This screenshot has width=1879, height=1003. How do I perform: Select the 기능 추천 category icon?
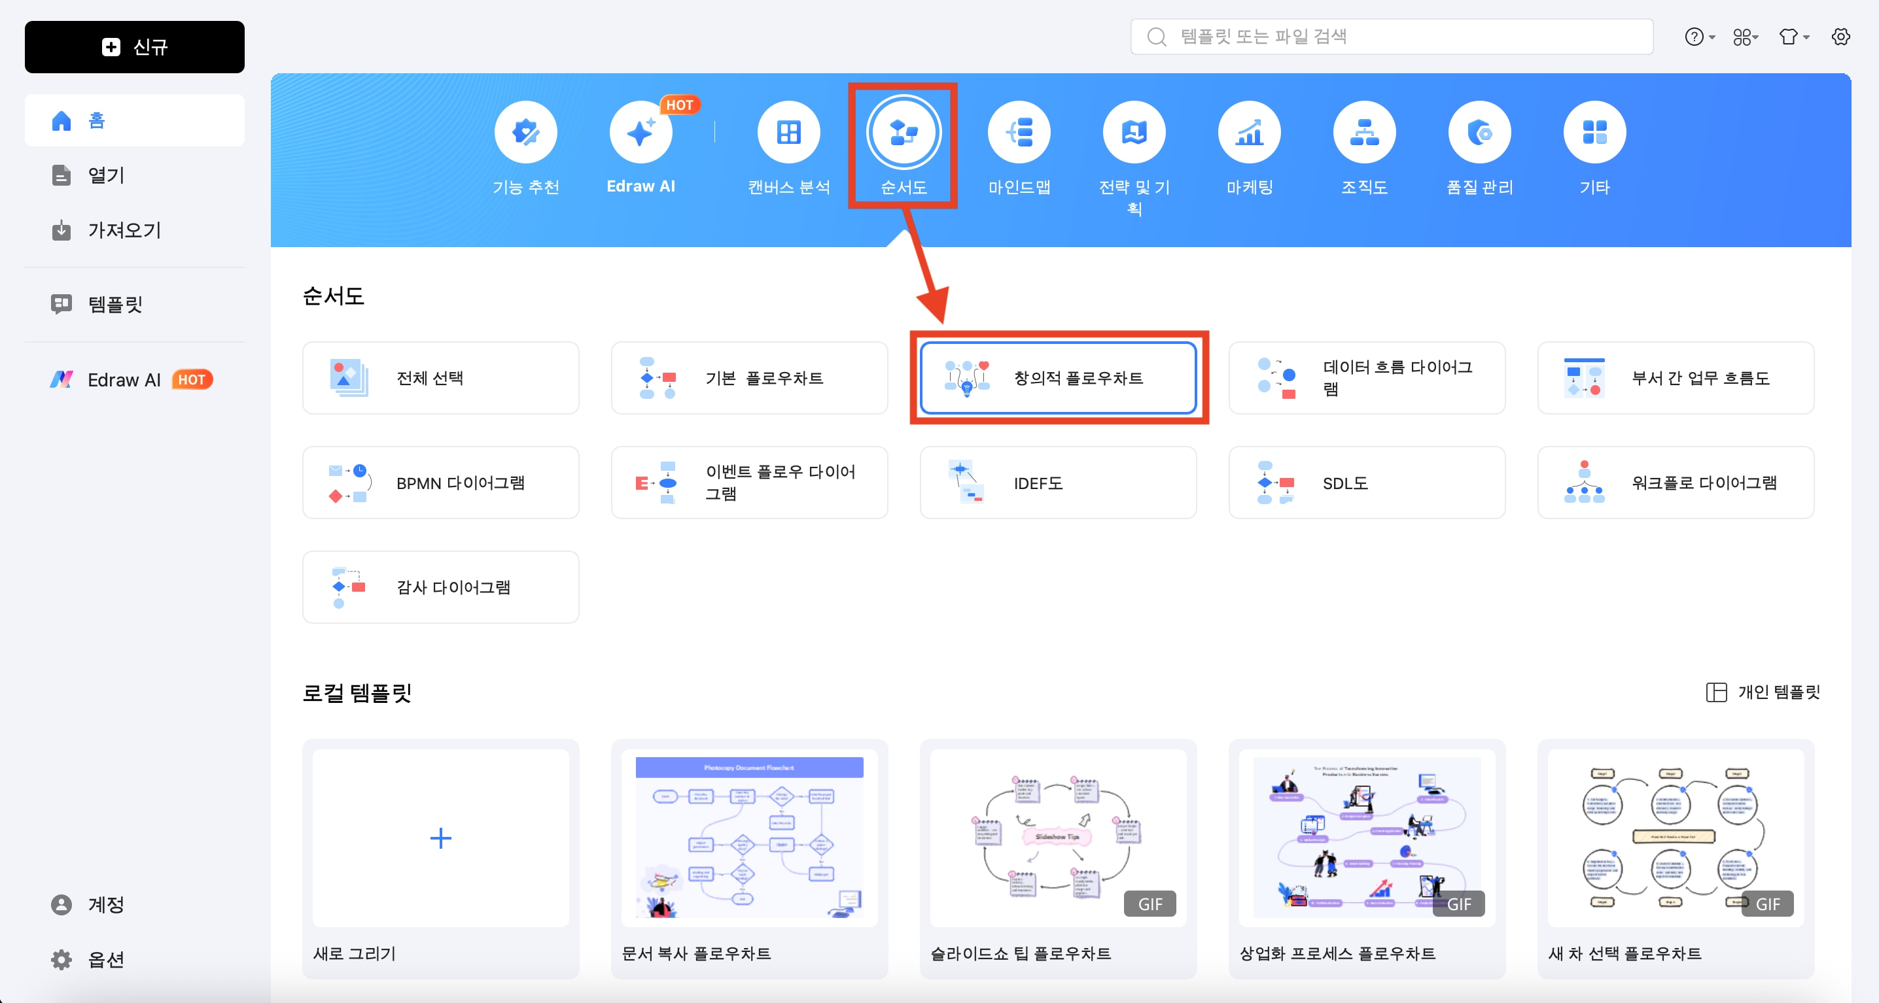tap(525, 131)
